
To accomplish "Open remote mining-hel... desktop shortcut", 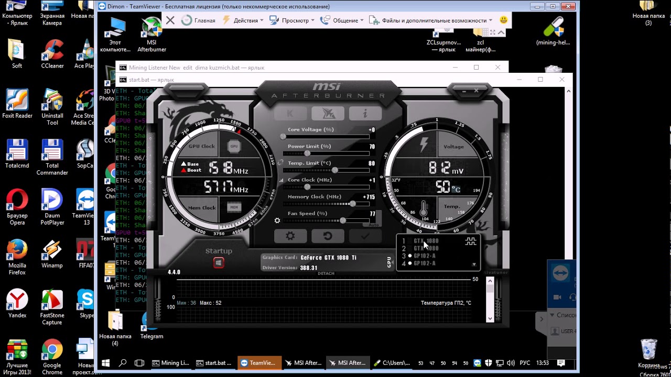I will point(553,31).
